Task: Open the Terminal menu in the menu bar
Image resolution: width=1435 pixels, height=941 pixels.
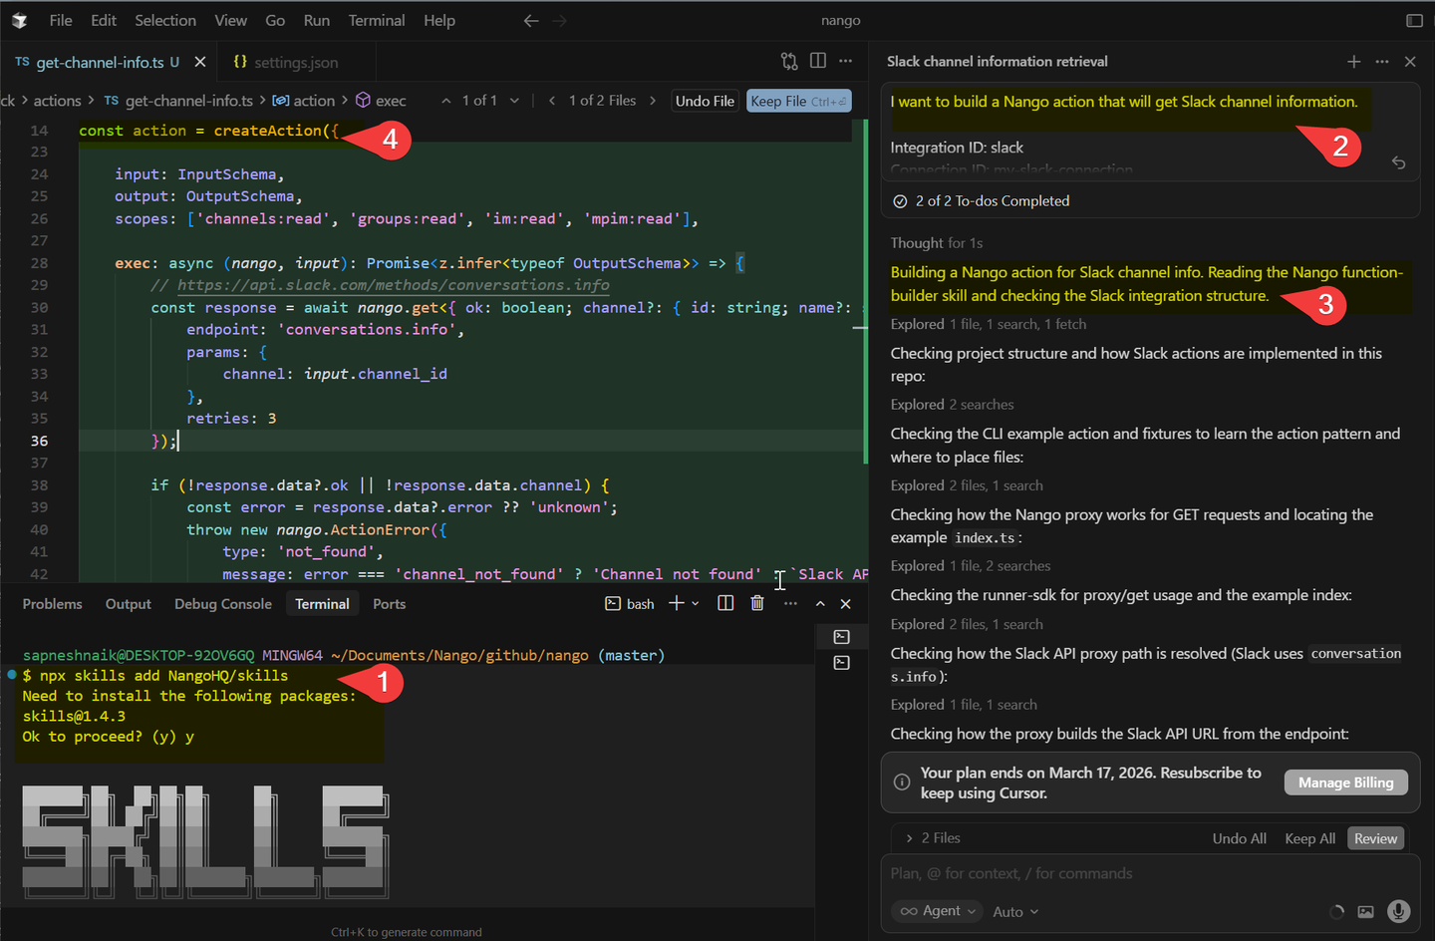Action: [x=377, y=20]
